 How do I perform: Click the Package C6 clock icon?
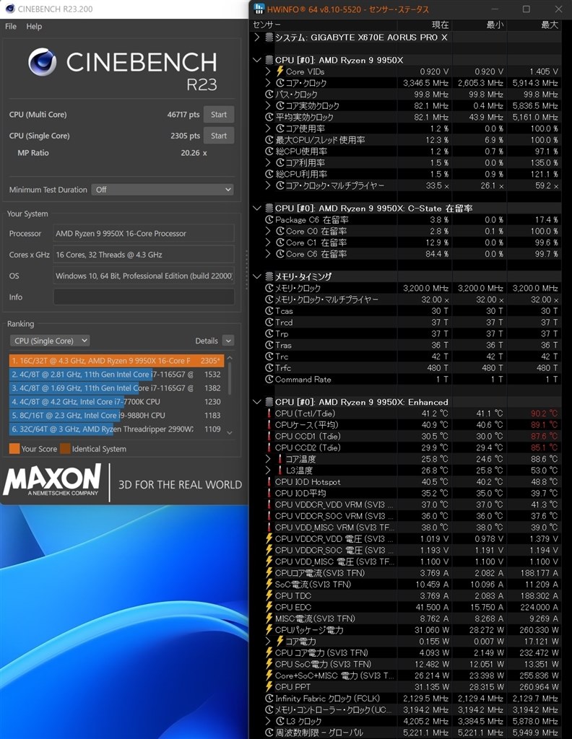[x=269, y=219]
